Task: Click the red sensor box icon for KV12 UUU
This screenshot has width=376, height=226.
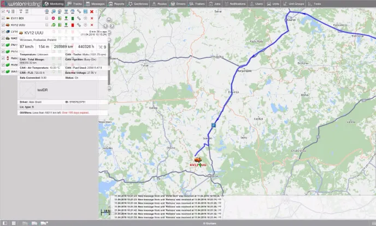Action: coord(73,25)
